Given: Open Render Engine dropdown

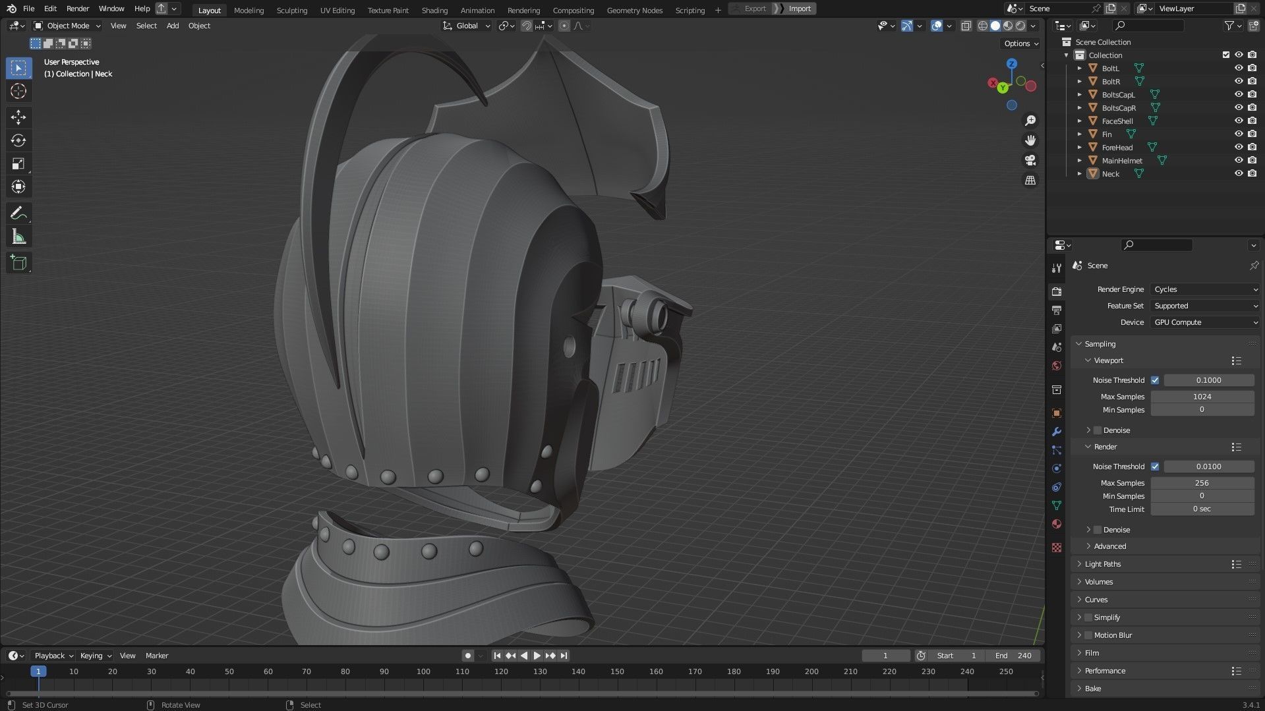Looking at the screenshot, I should pyautogui.click(x=1205, y=289).
